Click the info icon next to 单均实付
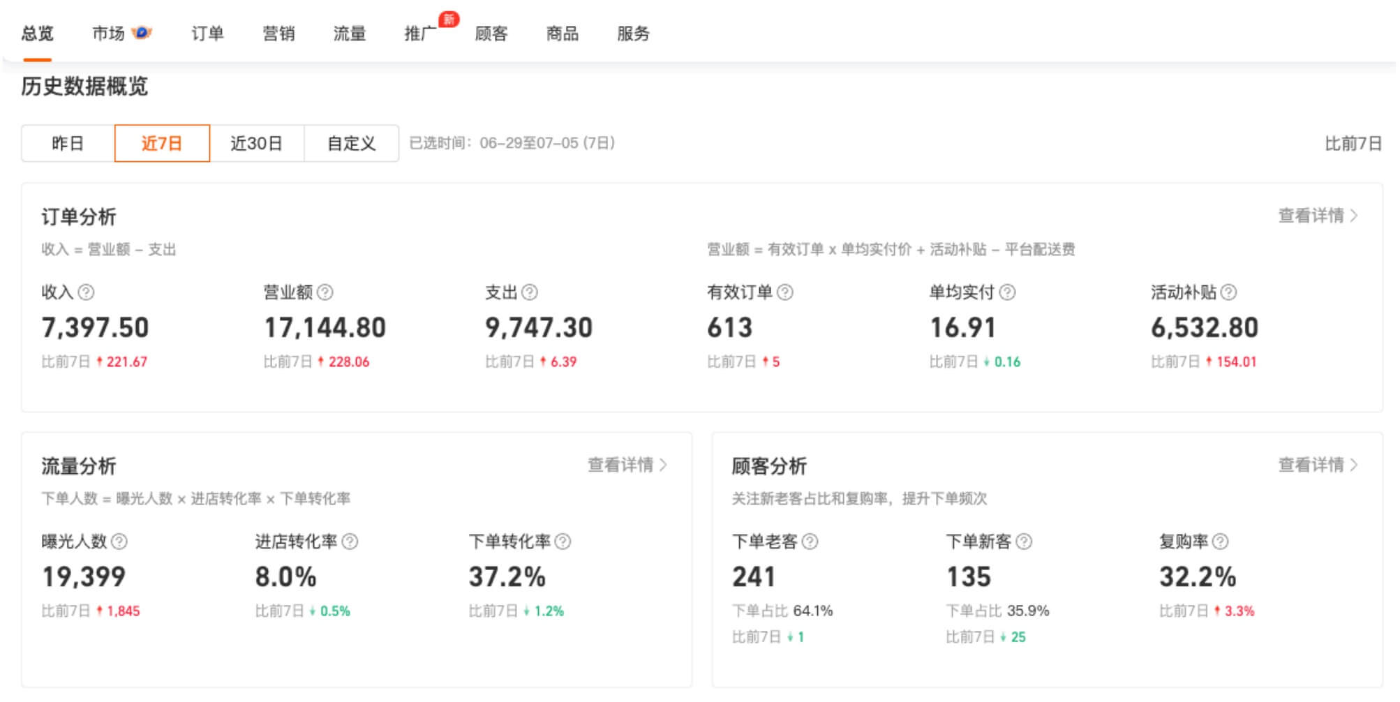The image size is (1400, 702). pos(1007,292)
